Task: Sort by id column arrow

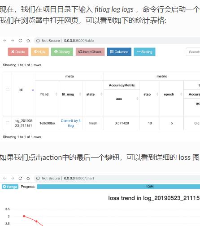Action: click(33, 90)
